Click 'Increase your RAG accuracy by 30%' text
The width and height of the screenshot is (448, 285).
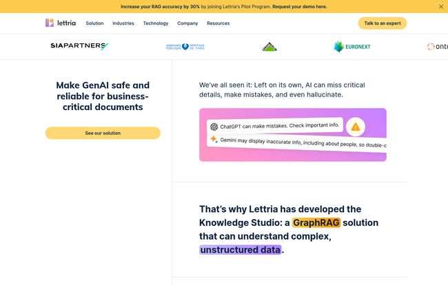pyautogui.click(x=160, y=7)
